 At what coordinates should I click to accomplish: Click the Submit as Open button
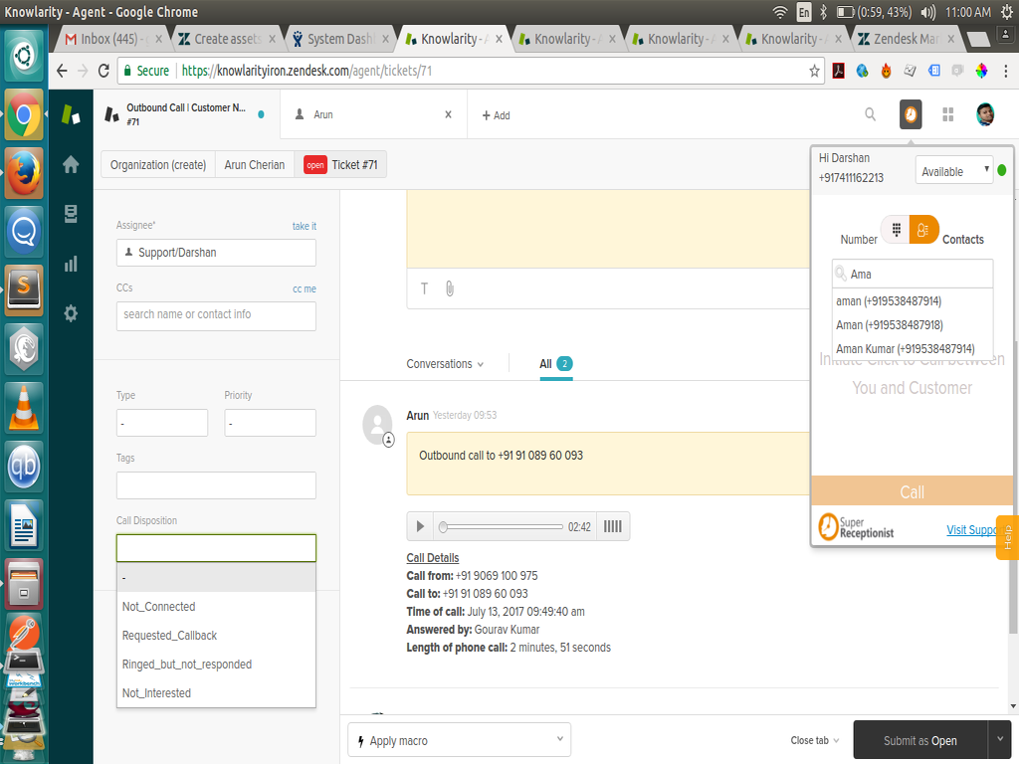coord(919,741)
